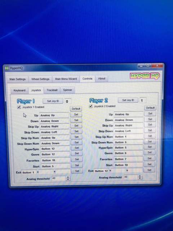Image resolution: width=173 pixels, height=231 pixels.
Task: Click the Player 2 Default button
Action: click(x=150, y=108)
